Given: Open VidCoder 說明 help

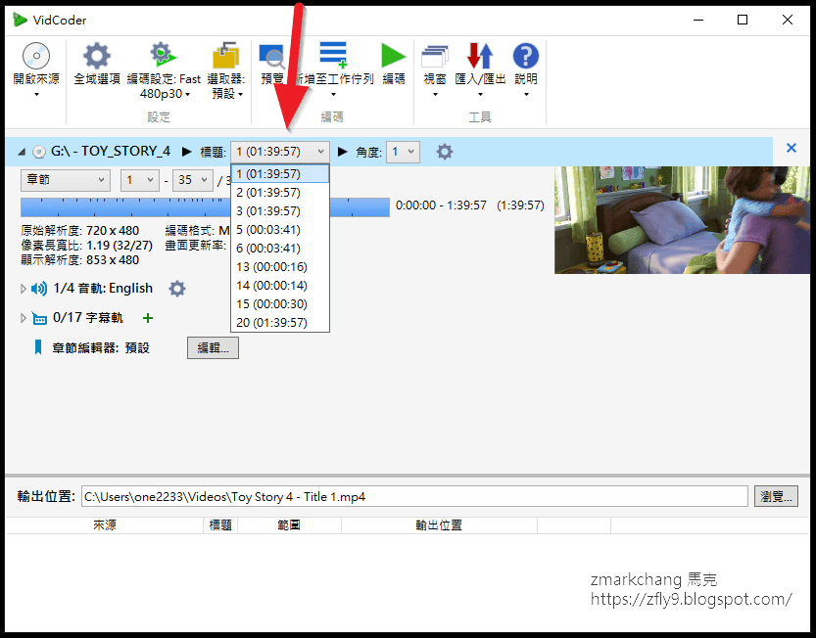Looking at the screenshot, I should pyautogui.click(x=525, y=59).
